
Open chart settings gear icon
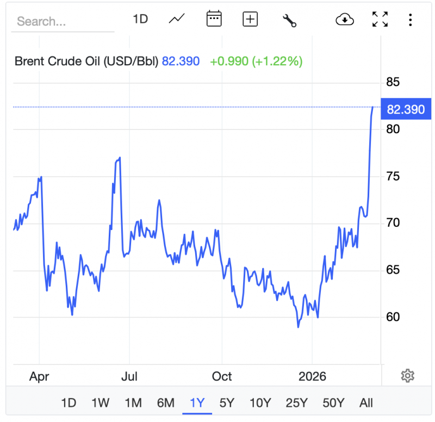tap(408, 375)
